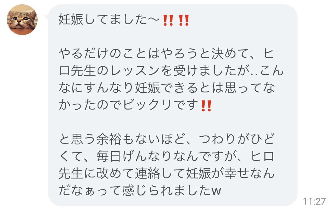
Task: Click the word 余裕 in third paragraph
Action: (x=109, y=139)
